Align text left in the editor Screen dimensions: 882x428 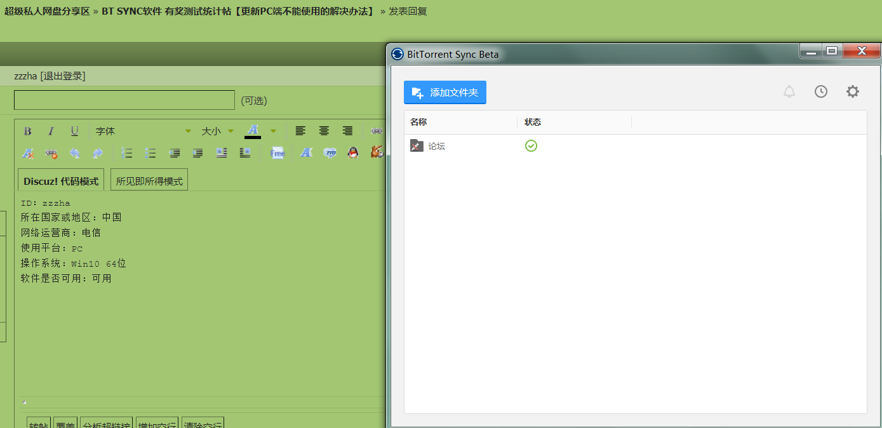pos(300,131)
